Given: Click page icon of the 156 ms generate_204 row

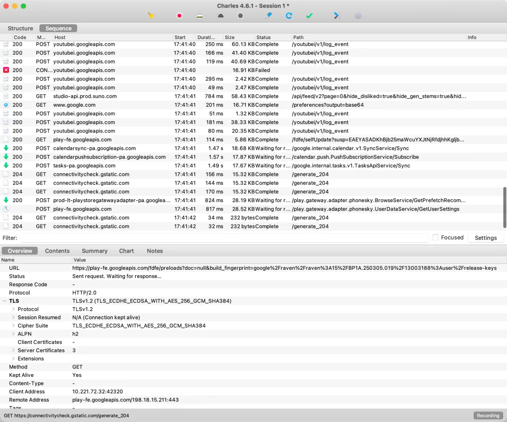Looking at the screenshot, I should [x=6, y=174].
